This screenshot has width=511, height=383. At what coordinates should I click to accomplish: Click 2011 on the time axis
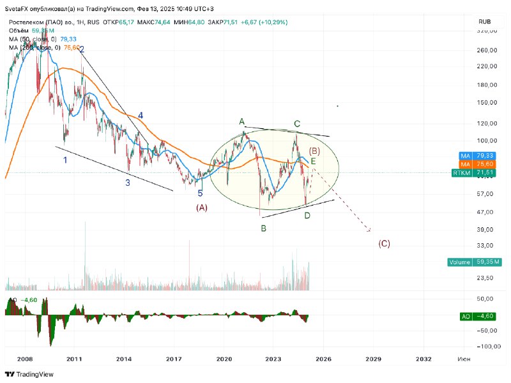click(74, 359)
